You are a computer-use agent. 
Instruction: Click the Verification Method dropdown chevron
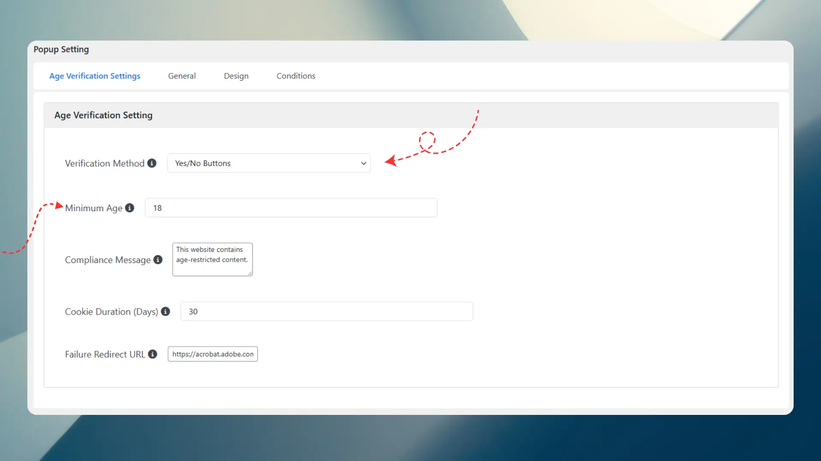363,163
